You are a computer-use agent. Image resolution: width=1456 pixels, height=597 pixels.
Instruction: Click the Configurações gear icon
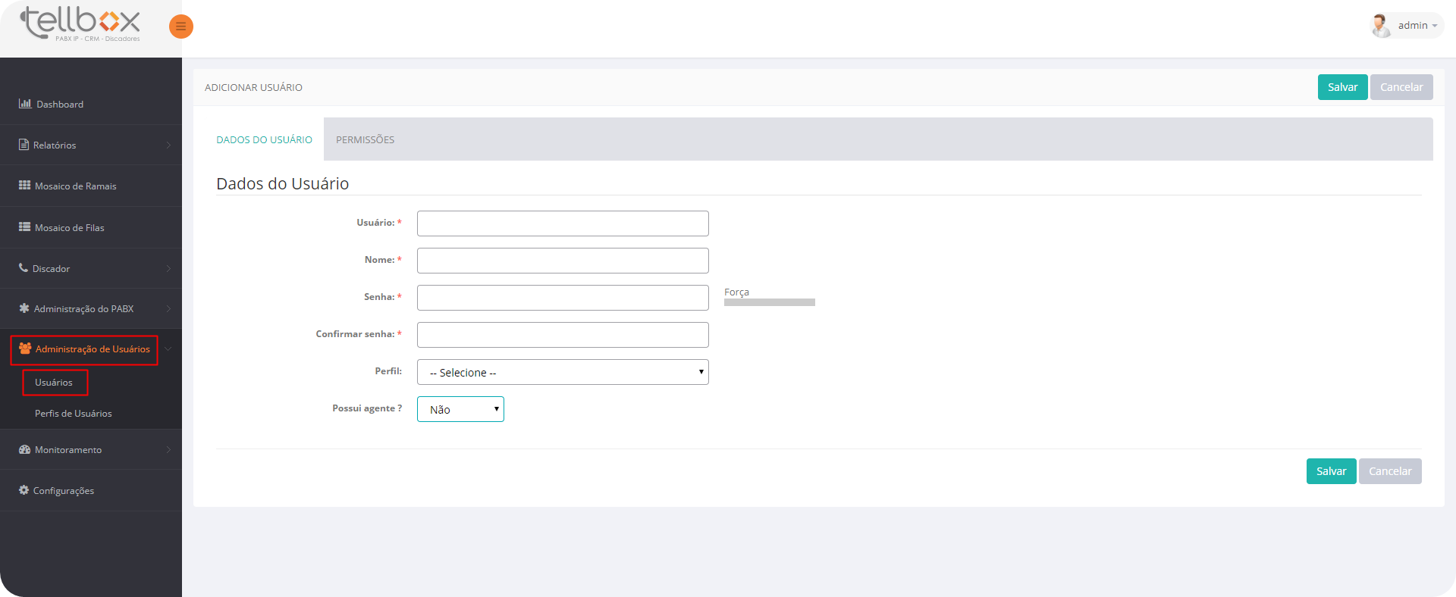click(24, 490)
